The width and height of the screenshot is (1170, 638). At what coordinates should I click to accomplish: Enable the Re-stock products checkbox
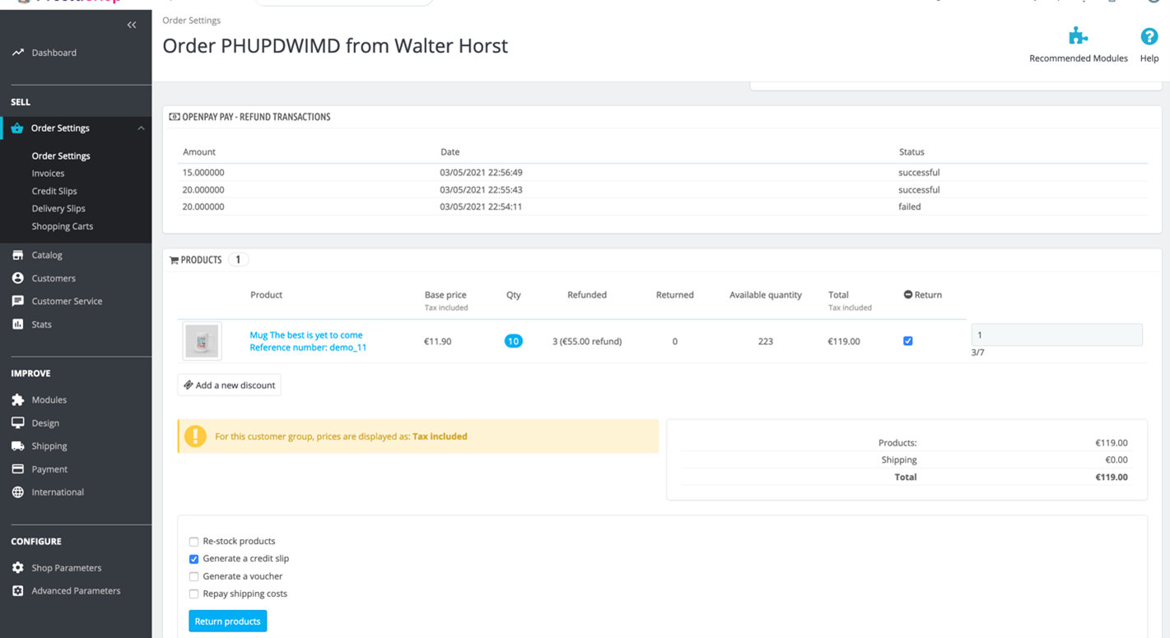194,542
